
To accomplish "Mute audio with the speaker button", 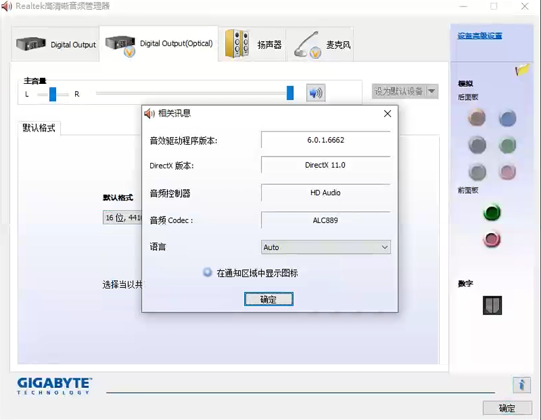I will (316, 93).
